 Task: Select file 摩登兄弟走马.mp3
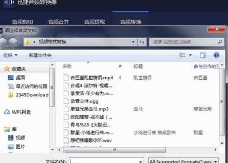coord(89,109)
